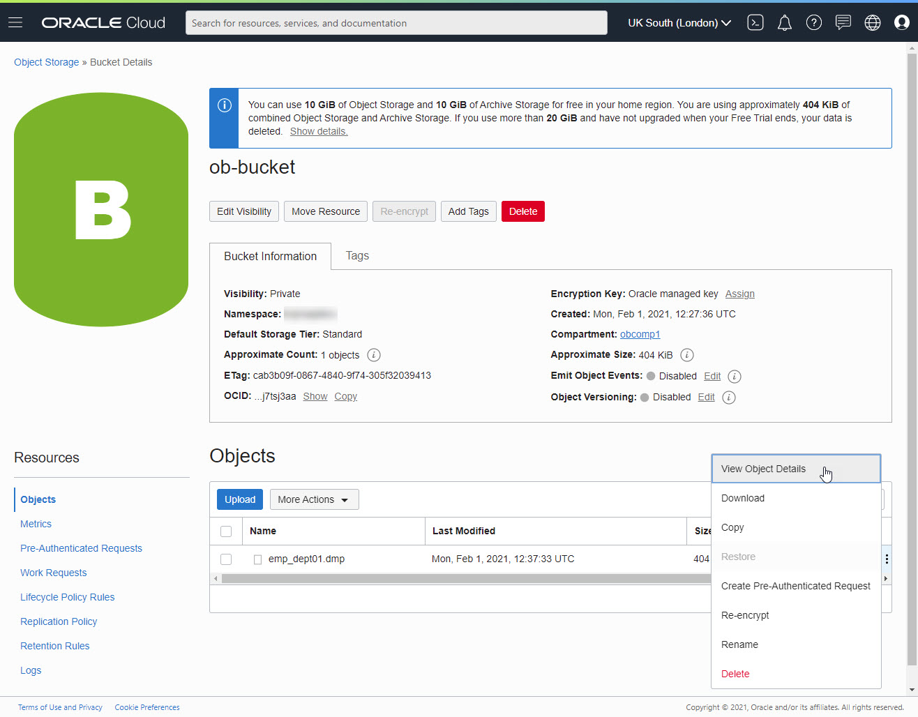Open Lifecycle Policy Rules in sidebar
Image resolution: width=918 pixels, height=717 pixels.
[x=68, y=597]
